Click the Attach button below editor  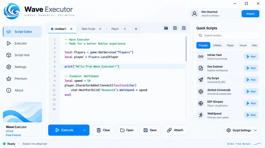(175, 130)
